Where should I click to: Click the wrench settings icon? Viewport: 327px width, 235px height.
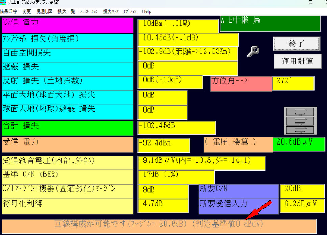[x=253, y=51]
